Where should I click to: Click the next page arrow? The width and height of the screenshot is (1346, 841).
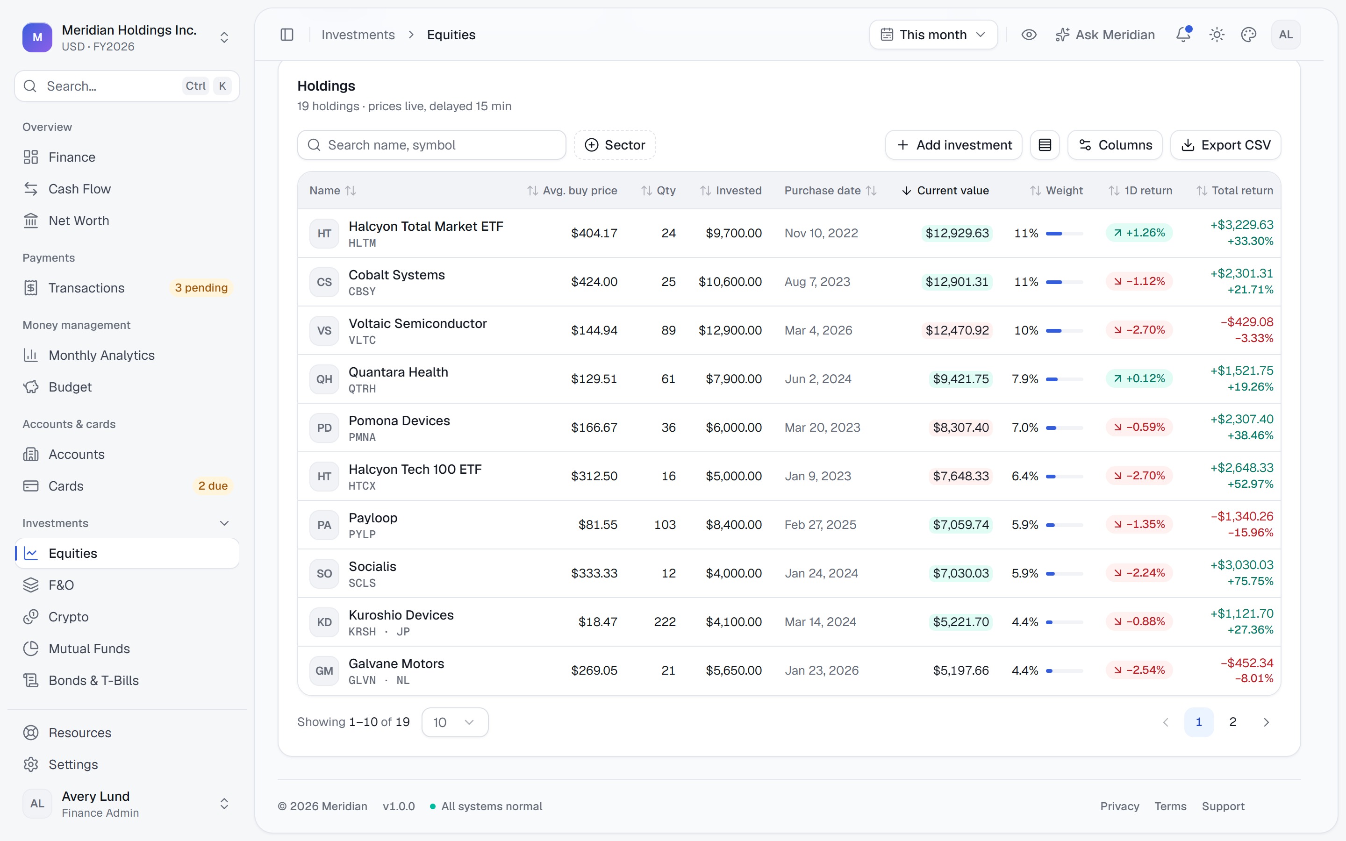pyautogui.click(x=1266, y=722)
